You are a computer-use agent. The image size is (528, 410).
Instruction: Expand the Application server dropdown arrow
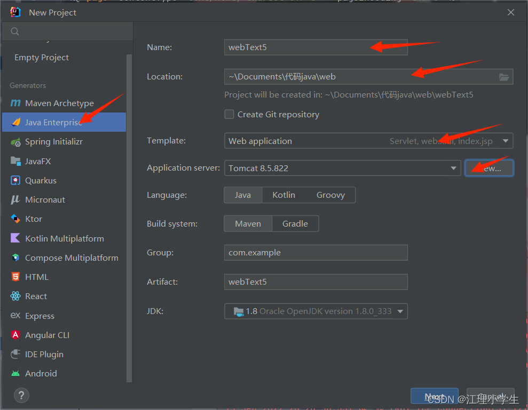453,168
